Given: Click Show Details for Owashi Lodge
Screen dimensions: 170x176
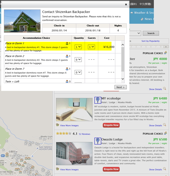Looking at the screenshot, I should 155,170.
